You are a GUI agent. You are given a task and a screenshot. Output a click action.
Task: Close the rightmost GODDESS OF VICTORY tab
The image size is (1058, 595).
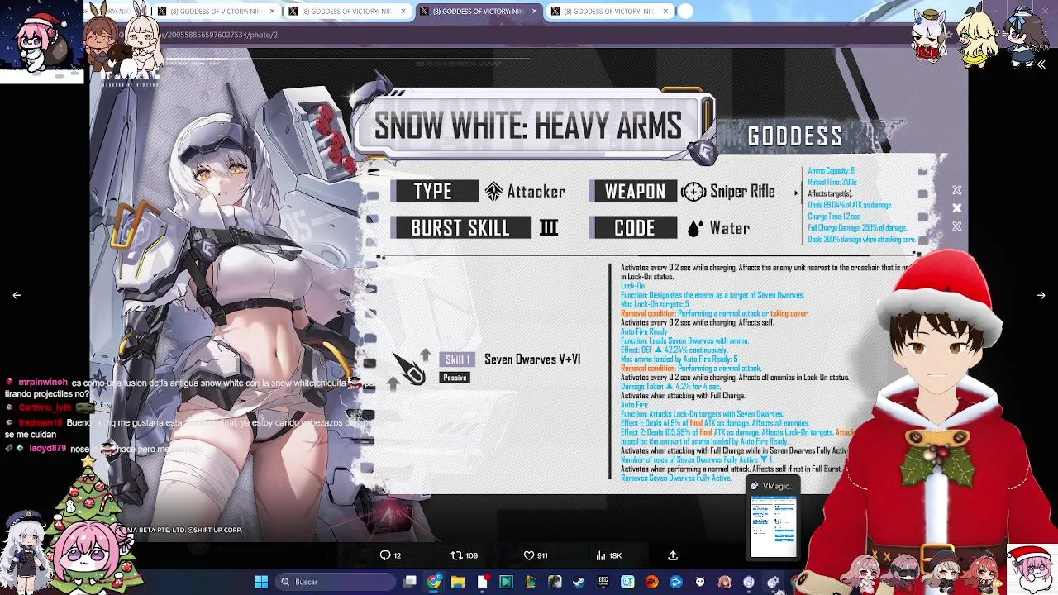tap(666, 12)
